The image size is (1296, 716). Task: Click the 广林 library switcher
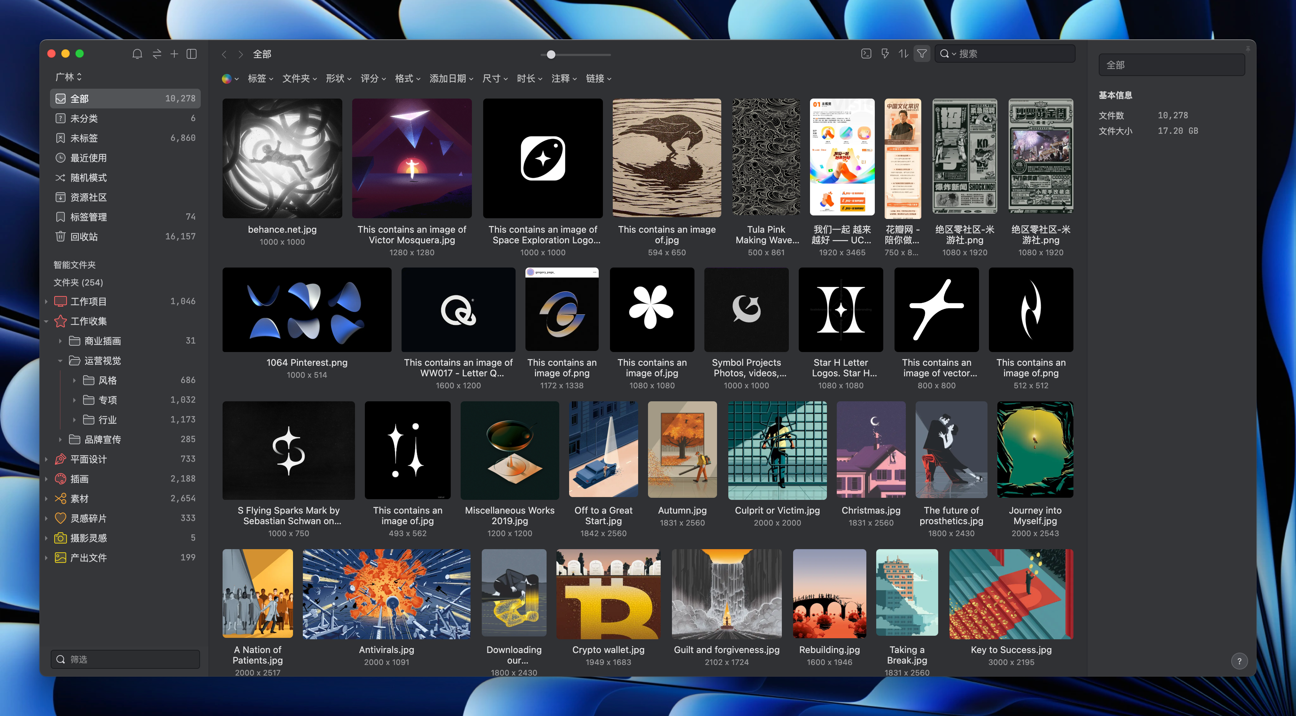click(x=68, y=77)
